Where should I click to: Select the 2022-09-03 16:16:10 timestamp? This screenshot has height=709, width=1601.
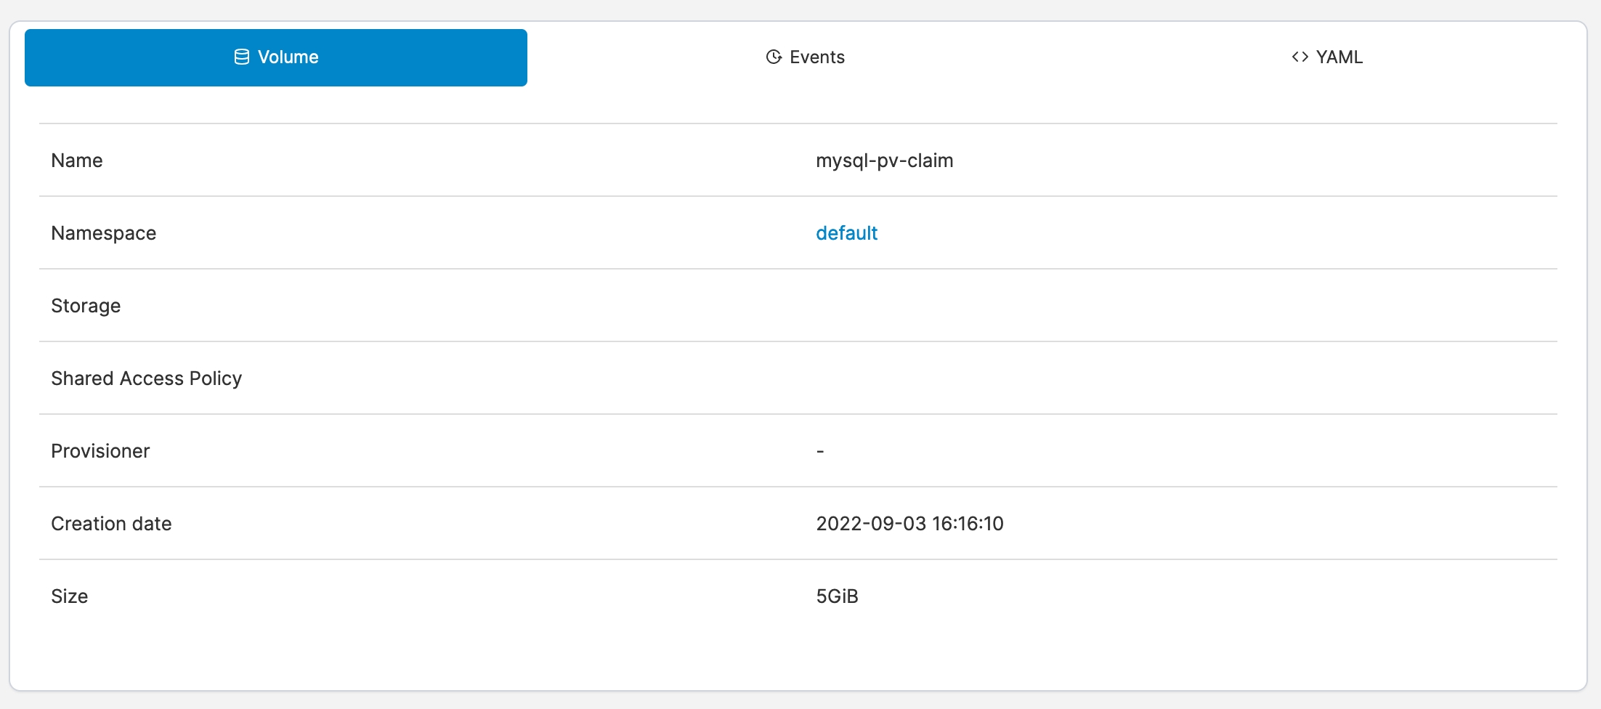coord(909,524)
